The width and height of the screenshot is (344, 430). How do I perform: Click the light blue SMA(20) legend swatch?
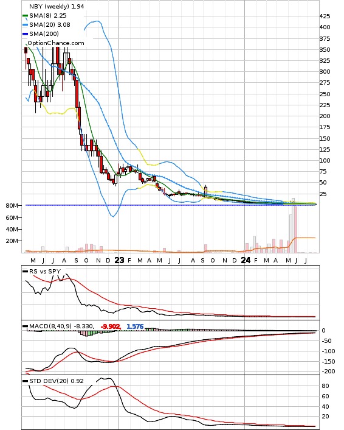[x=25, y=25]
